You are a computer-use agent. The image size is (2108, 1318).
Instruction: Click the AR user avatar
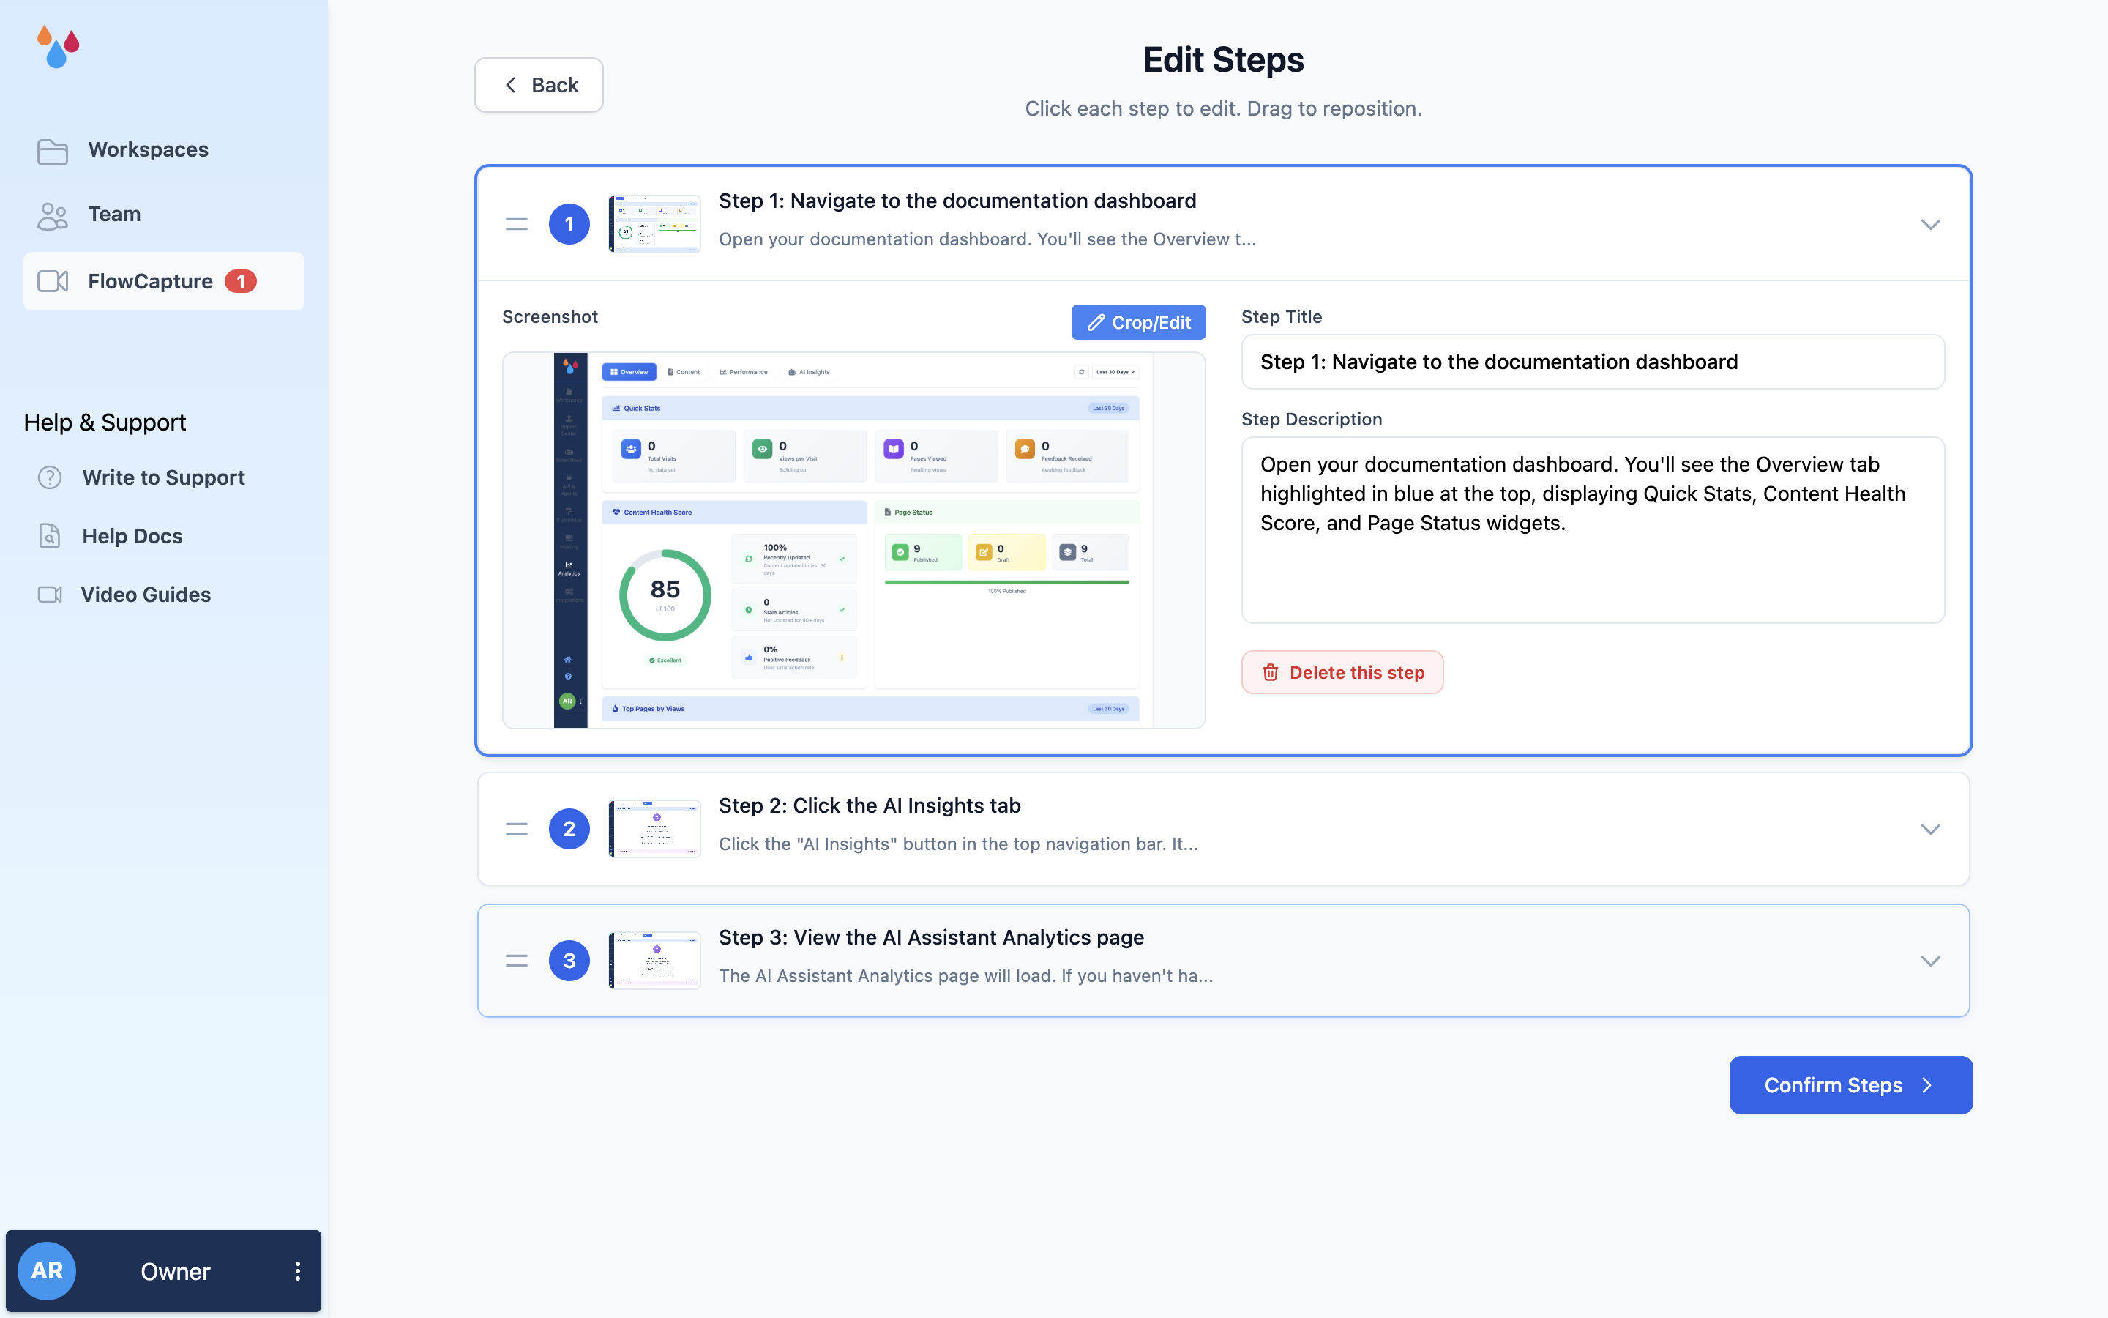click(47, 1271)
